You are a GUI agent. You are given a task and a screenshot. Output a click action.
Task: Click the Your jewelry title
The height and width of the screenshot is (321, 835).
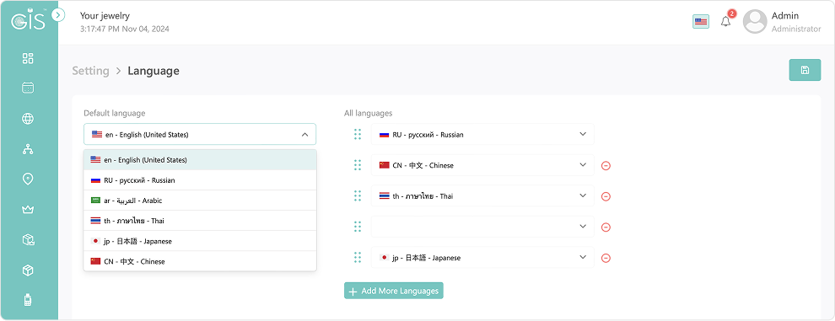point(105,16)
